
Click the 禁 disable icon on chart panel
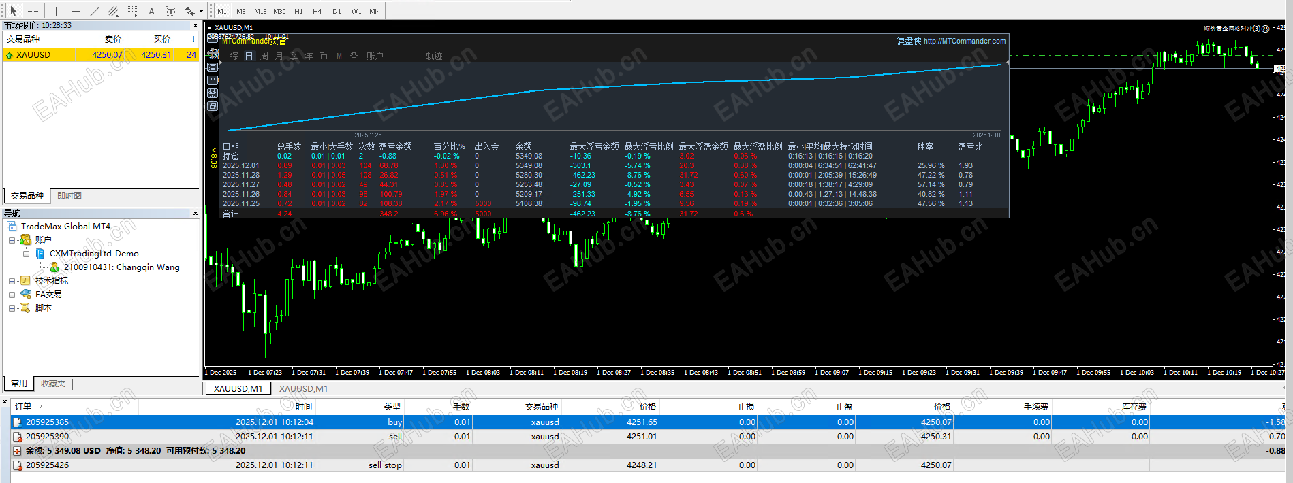[213, 93]
